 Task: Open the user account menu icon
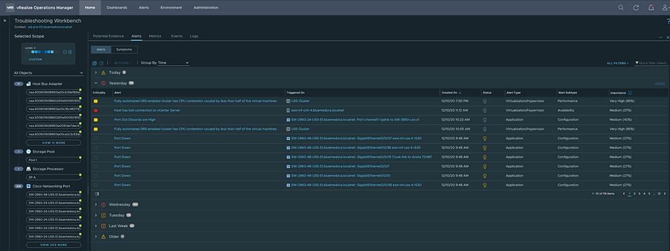pyautogui.click(x=665, y=7)
